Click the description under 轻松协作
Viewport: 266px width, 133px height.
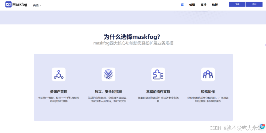coord(208,100)
